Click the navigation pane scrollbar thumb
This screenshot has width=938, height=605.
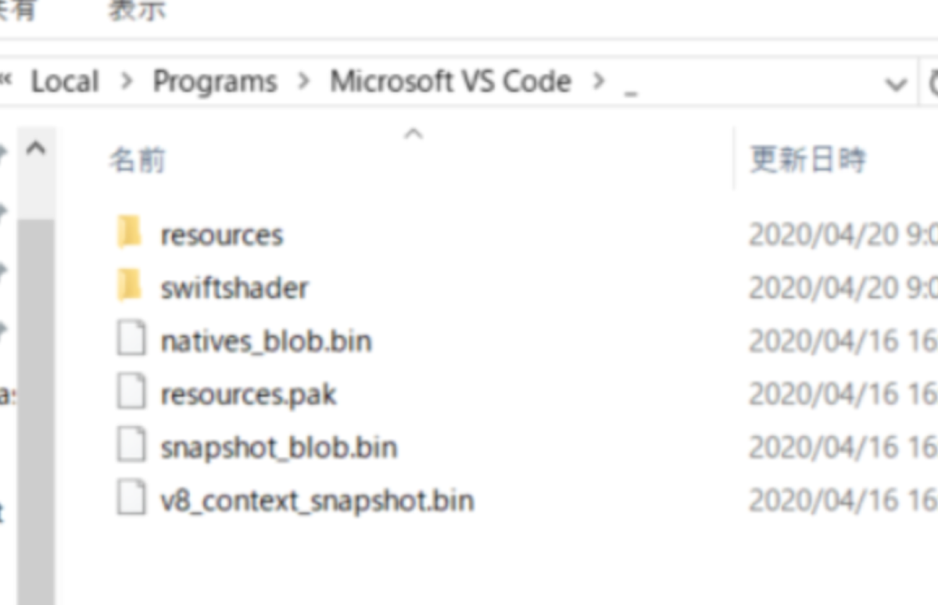pos(36,411)
